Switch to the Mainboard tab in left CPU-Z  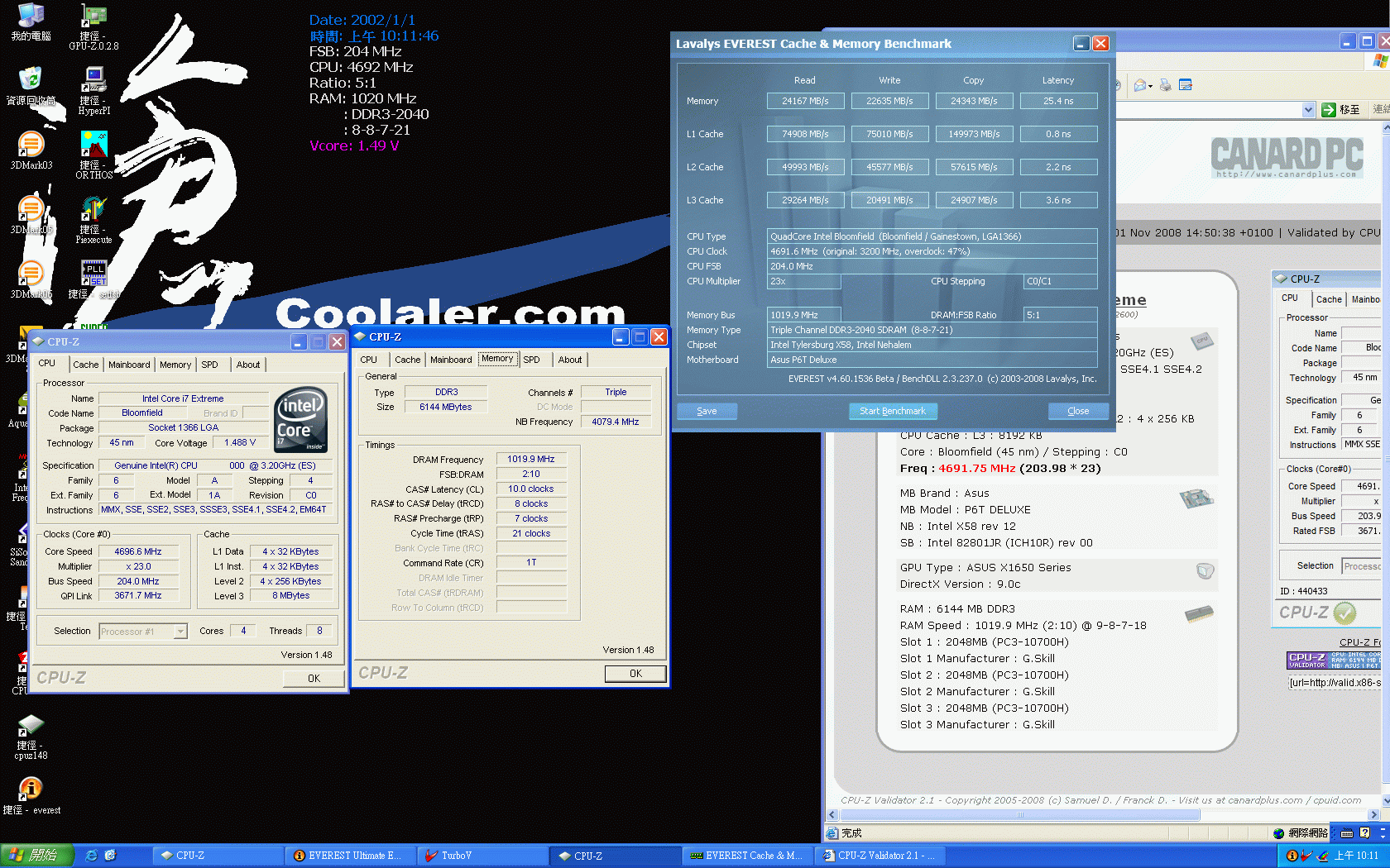pyautogui.click(x=129, y=365)
